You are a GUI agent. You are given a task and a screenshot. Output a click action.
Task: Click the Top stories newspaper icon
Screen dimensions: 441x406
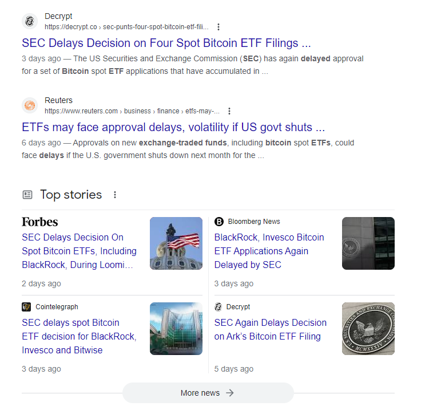27,195
